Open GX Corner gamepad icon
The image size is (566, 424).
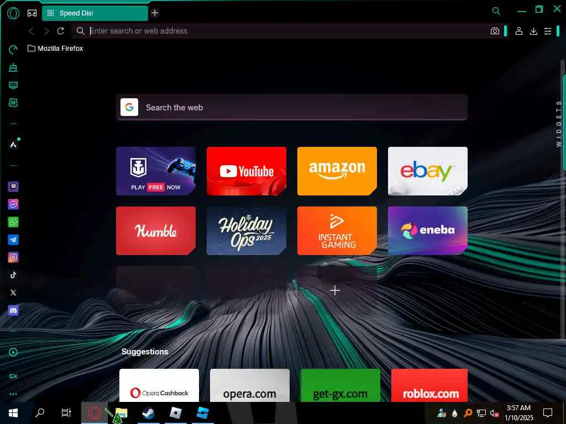(x=32, y=13)
